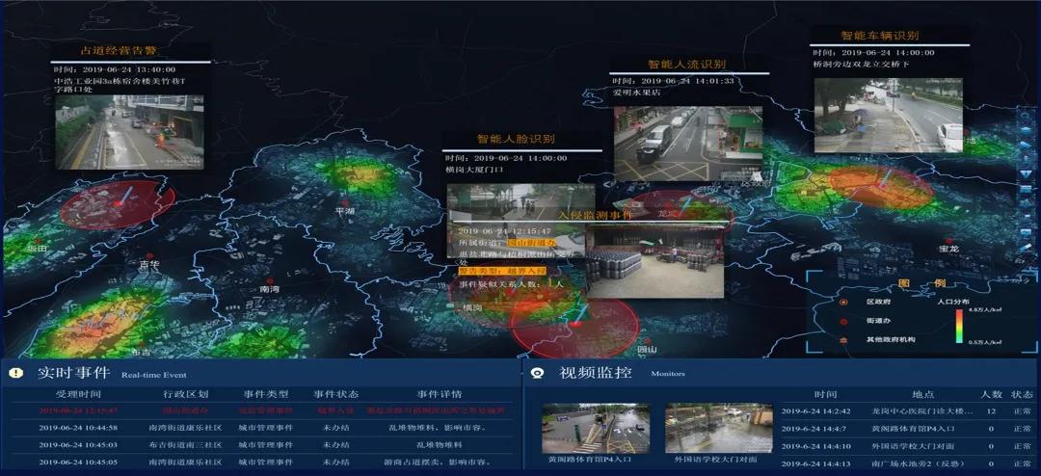Select monitor row timed 2019-6-24 14:4:7
This screenshot has height=476, width=1041.
tap(908, 429)
